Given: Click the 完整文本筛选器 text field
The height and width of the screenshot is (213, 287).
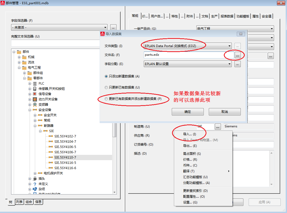Looking at the screenshot, I should (55, 43).
